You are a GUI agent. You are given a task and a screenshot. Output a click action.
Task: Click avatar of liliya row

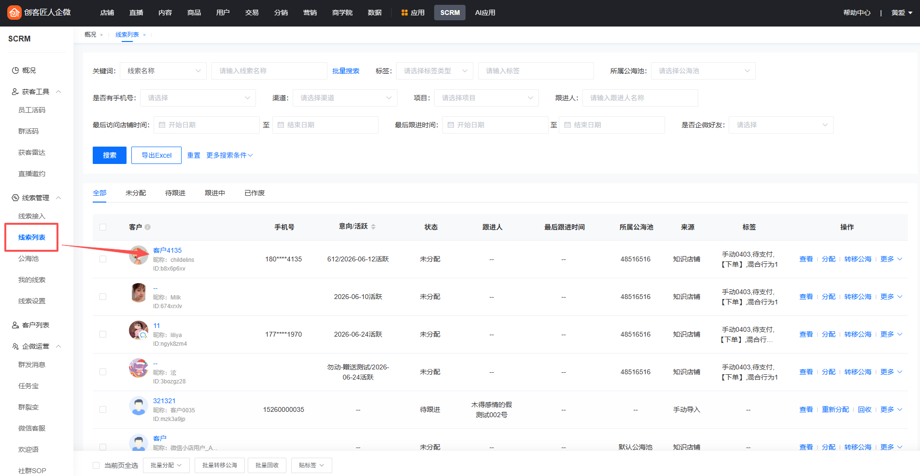(x=139, y=330)
